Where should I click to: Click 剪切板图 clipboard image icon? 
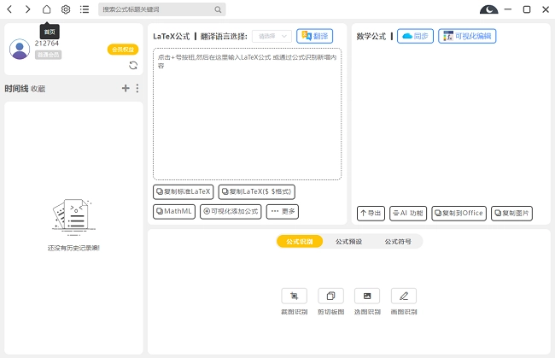pos(330,296)
